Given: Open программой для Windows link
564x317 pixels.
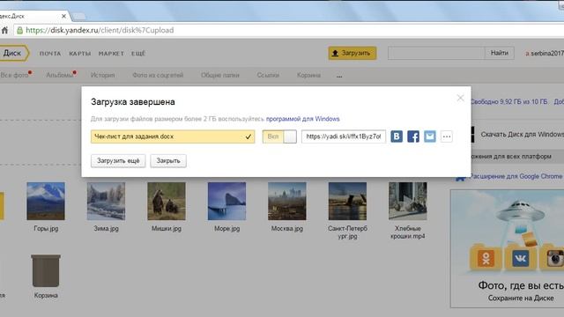Looking at the screenshot, I should click(303, 119).
